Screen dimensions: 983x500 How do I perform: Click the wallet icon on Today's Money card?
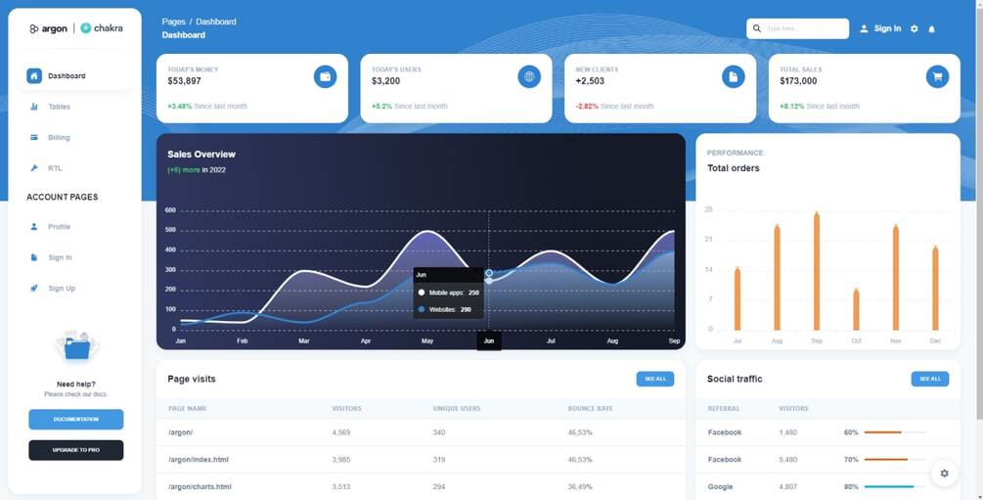pos(326,76)
